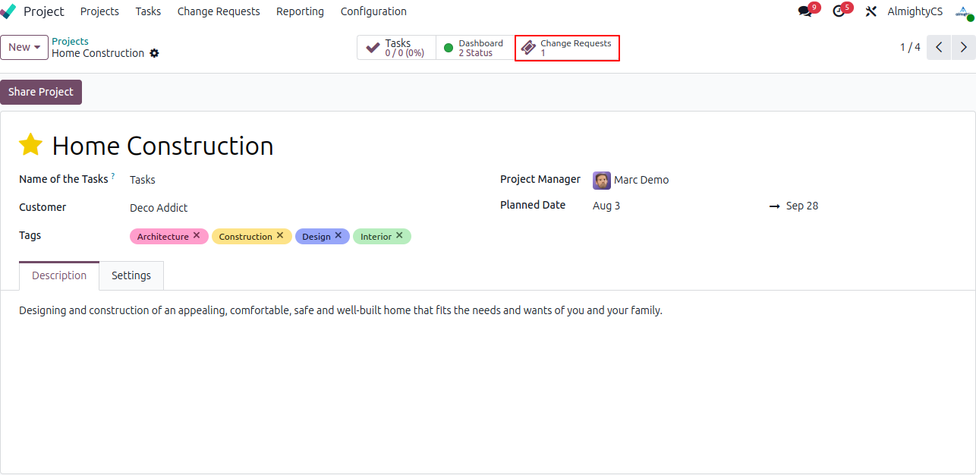Click the Customer field Deco Addict
The image size is (976, 475).
[x=159, y=208]
